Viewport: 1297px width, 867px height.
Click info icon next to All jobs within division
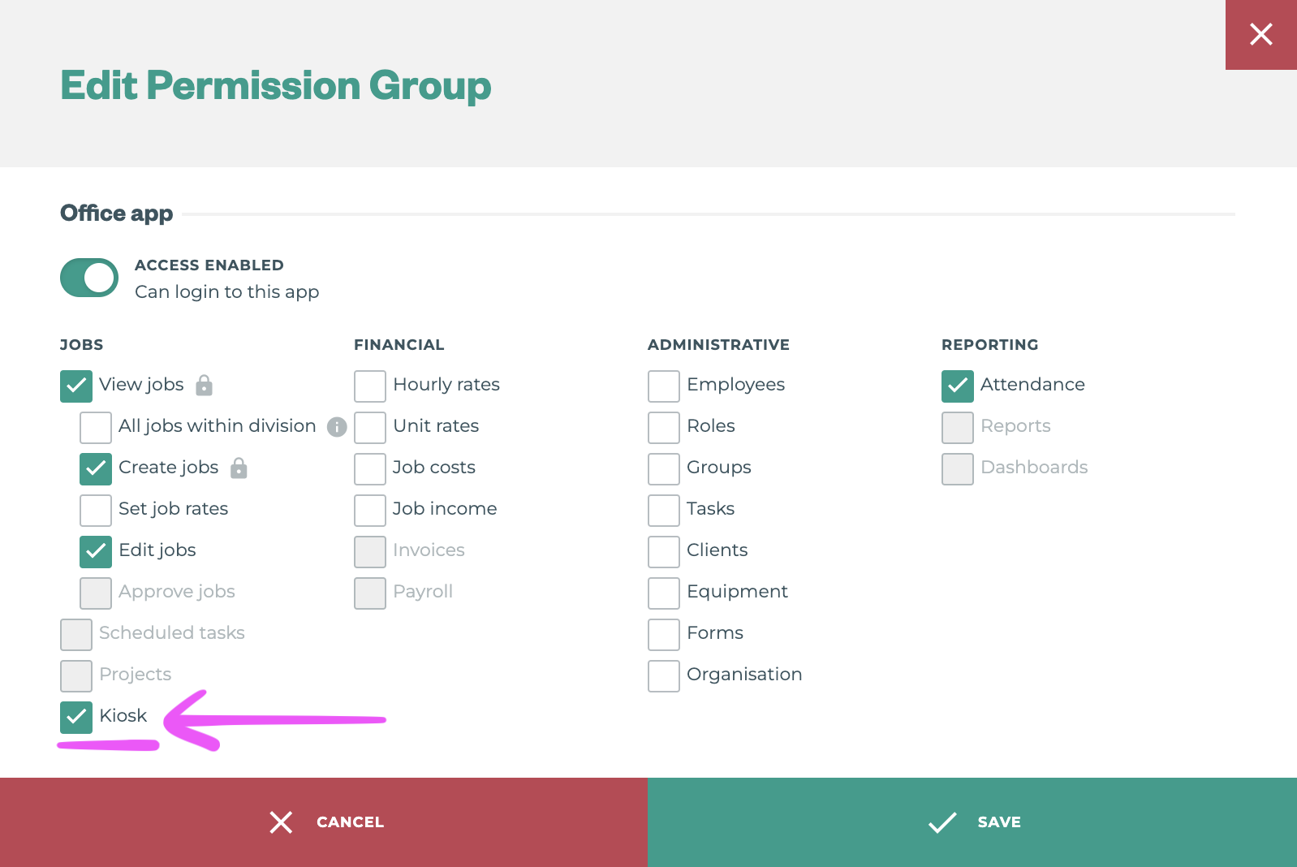click(337, 427)
